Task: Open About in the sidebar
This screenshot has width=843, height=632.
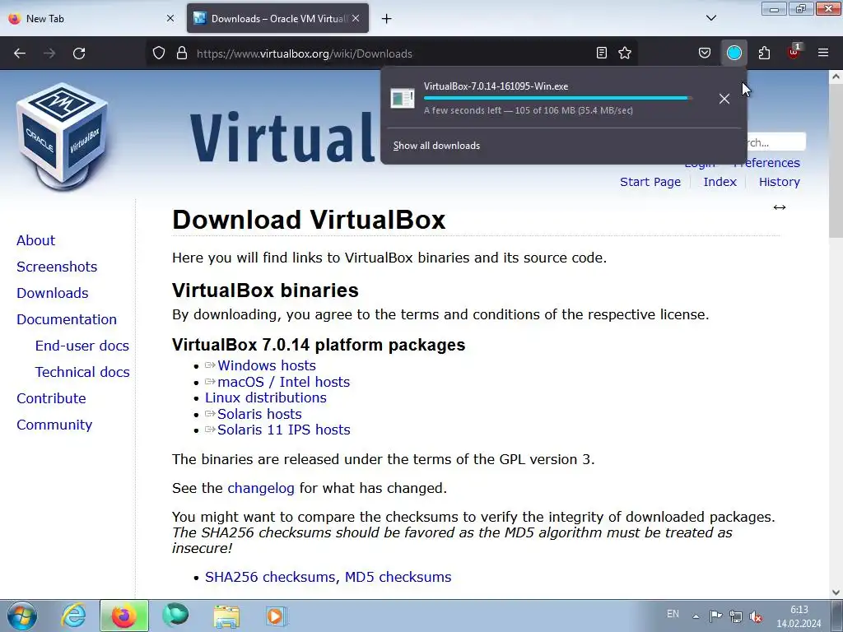Action: click(x=35, y=240)
